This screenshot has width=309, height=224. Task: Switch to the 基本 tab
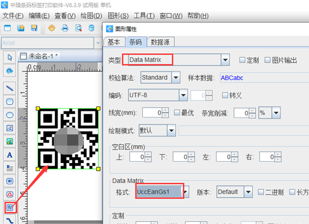click(x=114, y=42)
